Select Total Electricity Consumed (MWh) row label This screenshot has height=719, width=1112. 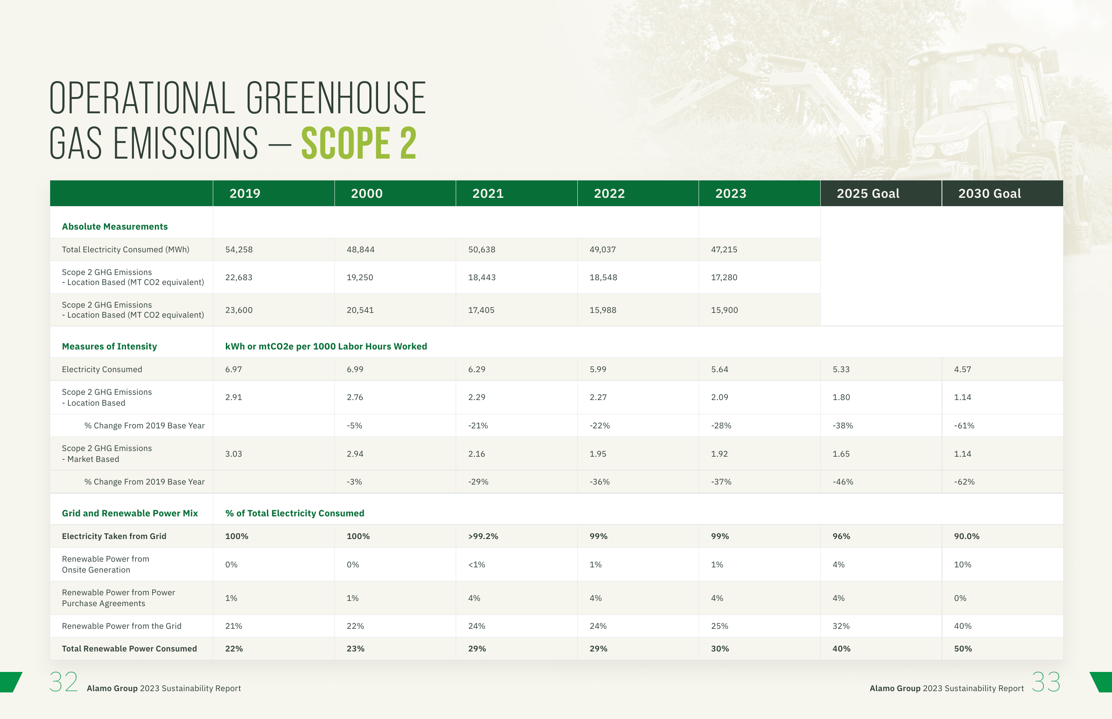point(126,249)
